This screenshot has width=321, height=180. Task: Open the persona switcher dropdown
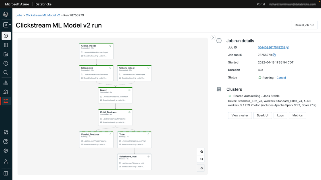(7, 25)
